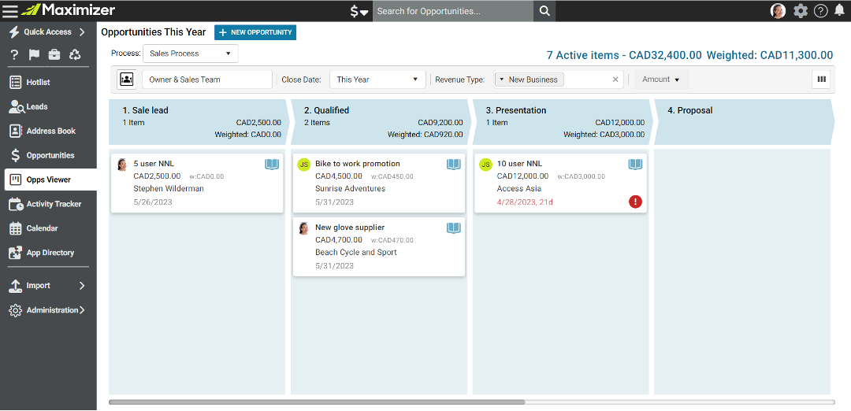Click the recycle quick-access icon
This screenshot has width=851, height=411.
coord(75,55)
